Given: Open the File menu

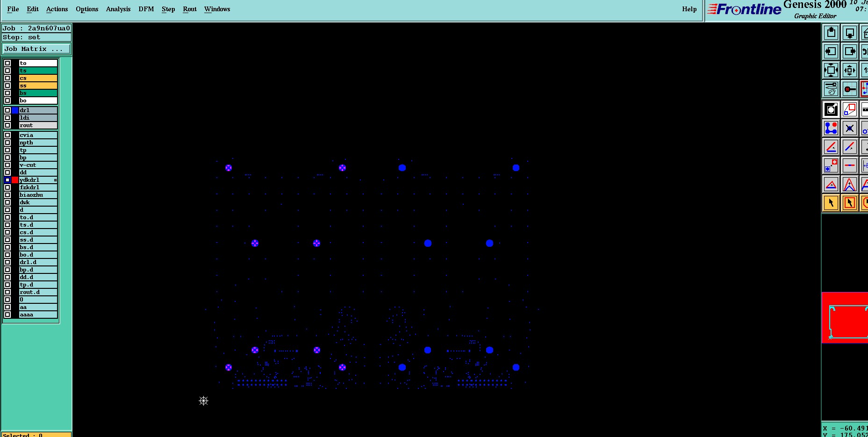Looking at the screenshot, I should pos(13,9).
